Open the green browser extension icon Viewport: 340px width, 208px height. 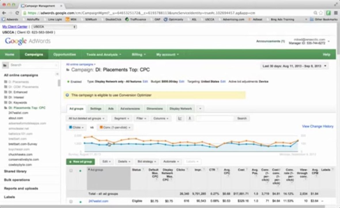pos(328,13)
